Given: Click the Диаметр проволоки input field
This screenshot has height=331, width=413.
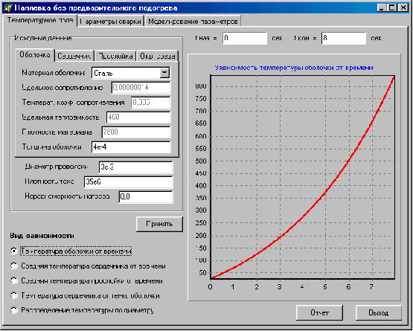Looking at the screenshot, I should (x=135, y=167).
